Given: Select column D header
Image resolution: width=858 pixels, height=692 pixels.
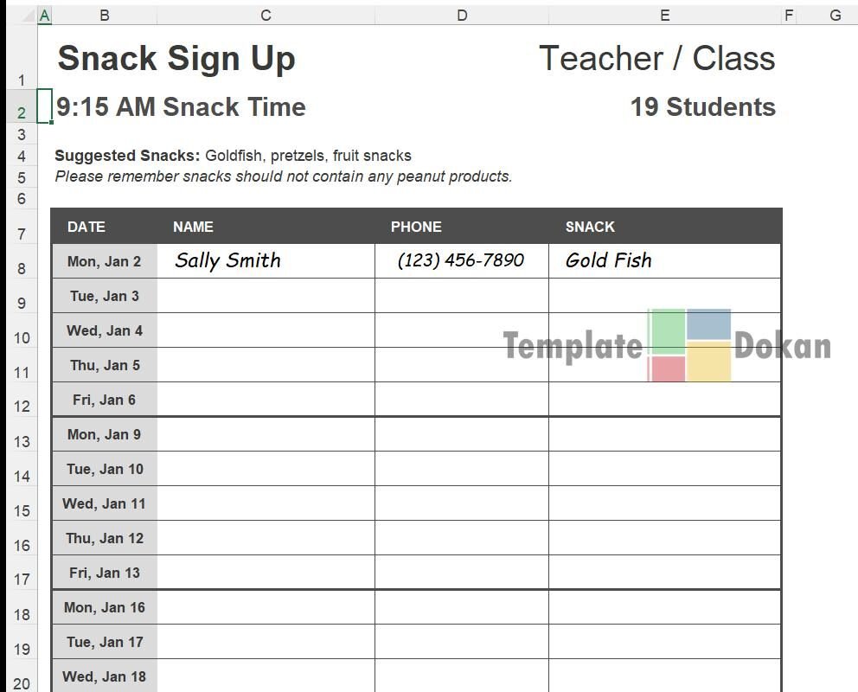Looking at the screenshot, I should pos(462,16).
